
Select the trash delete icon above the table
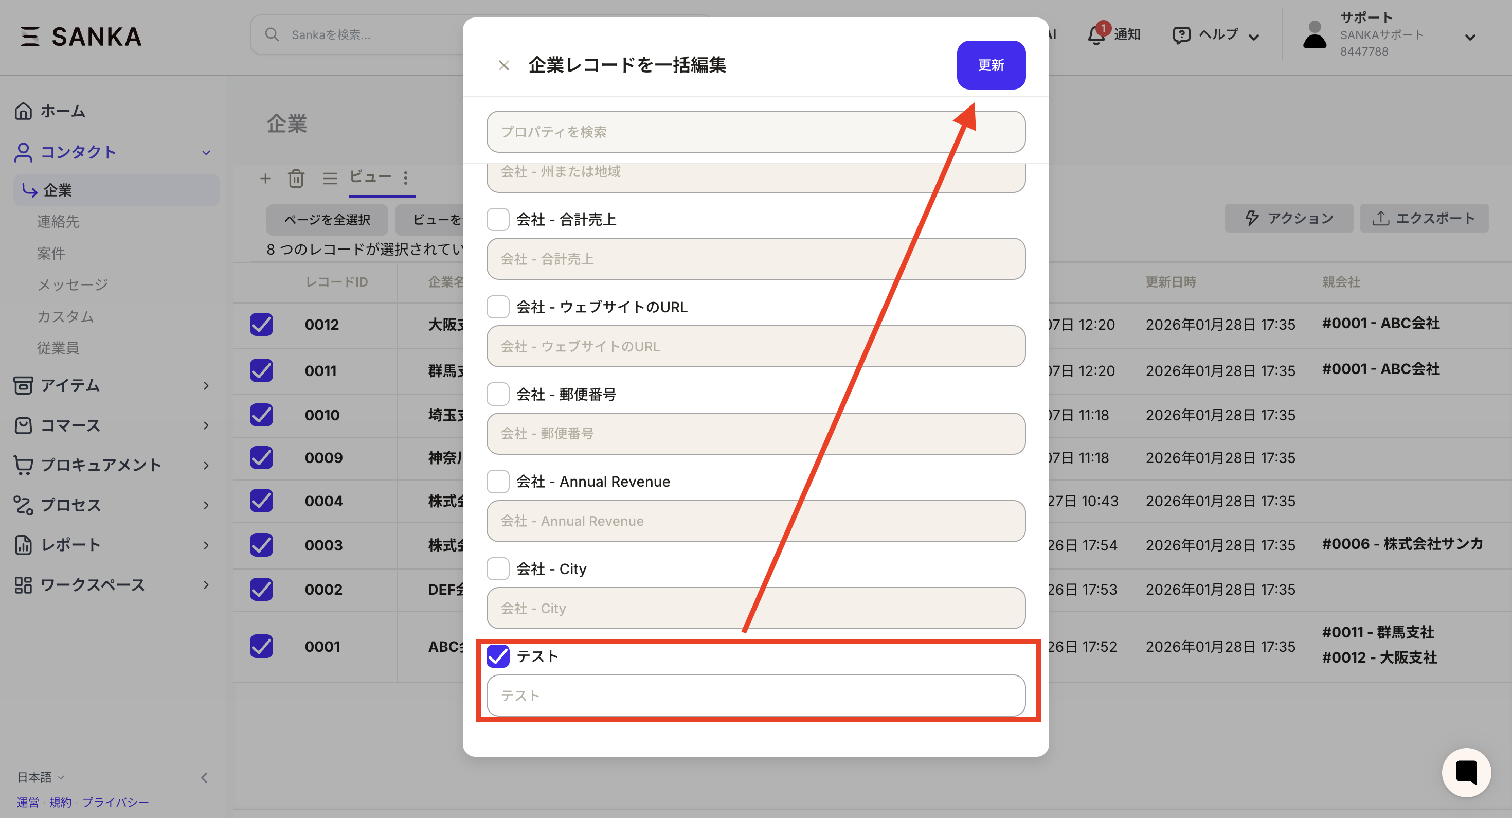296,178
